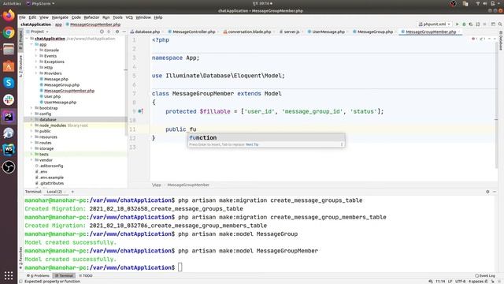The image size is (504, 284).
Task: Open Activities overview in top bar
Action: pos(12,3)
